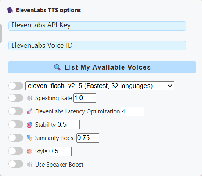
Task: Click the Speaking Rate label text
Action: click(54, 98)
